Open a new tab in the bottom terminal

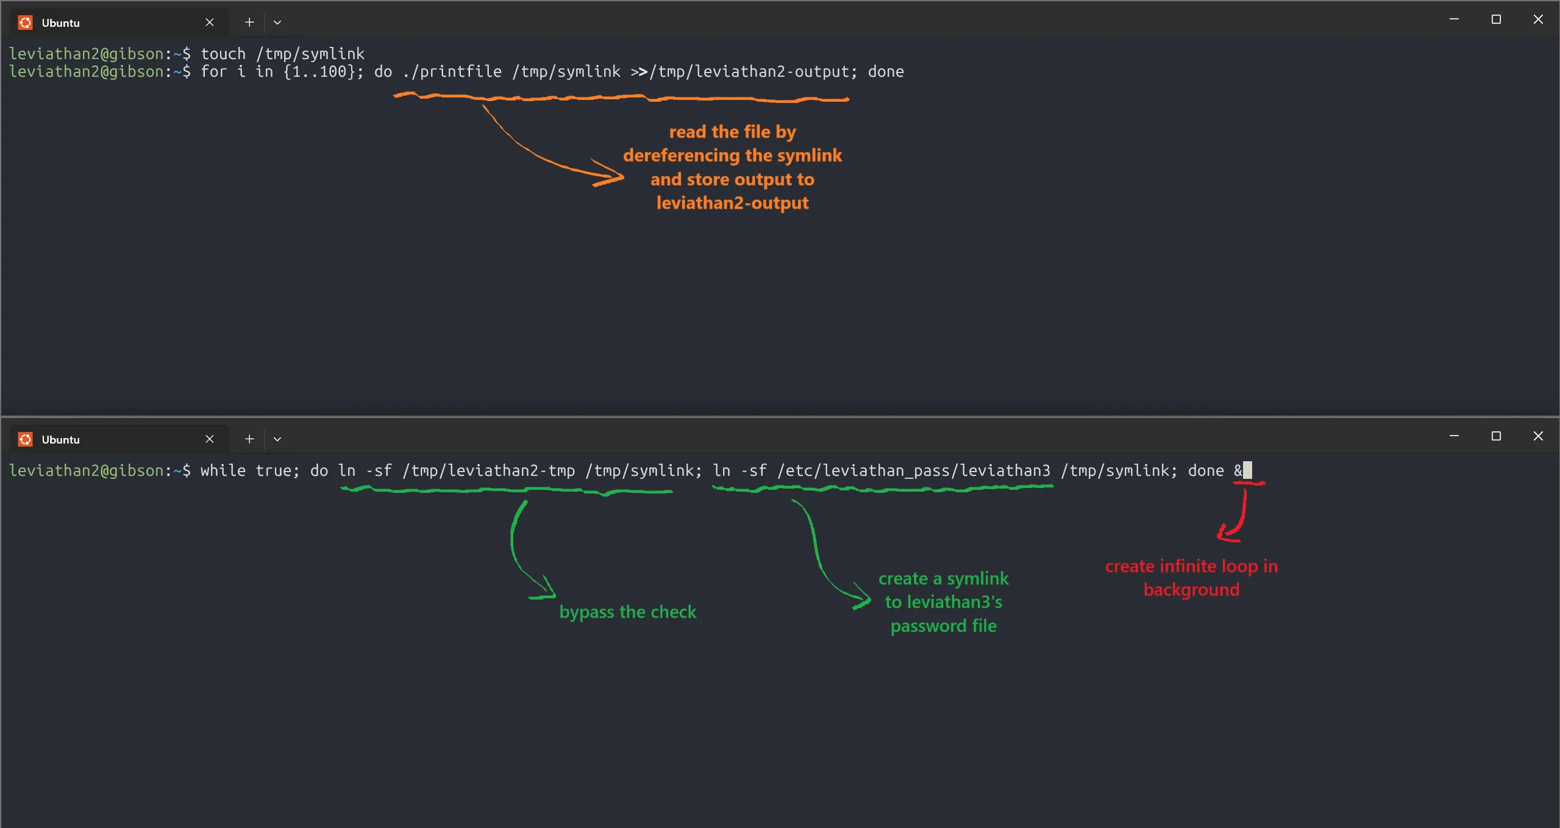tap(249, 439)
